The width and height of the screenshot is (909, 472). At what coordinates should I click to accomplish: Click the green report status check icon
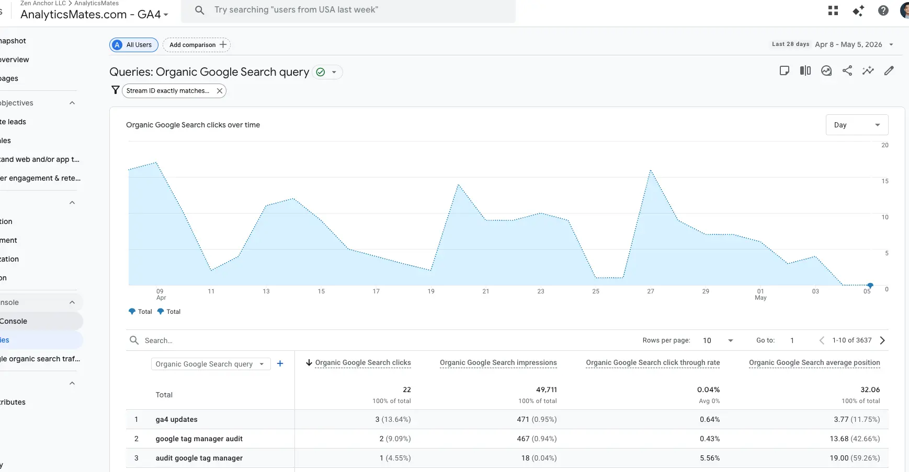[321, 72]
